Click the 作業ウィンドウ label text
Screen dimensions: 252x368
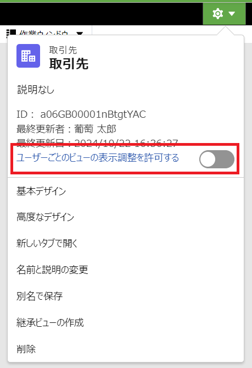coord(44,34)
